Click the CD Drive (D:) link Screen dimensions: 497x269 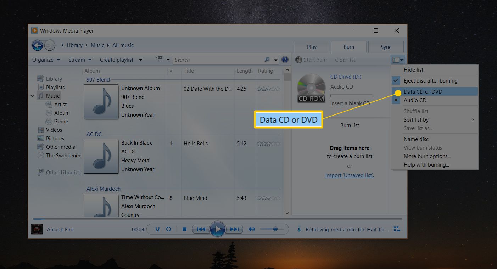coord(346,77)
